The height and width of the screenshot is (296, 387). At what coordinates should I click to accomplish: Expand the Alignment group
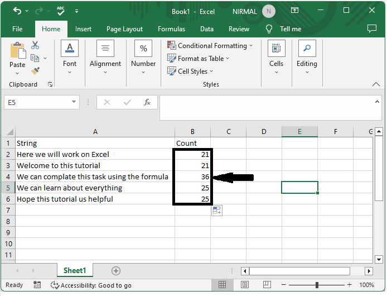point(105,57)
